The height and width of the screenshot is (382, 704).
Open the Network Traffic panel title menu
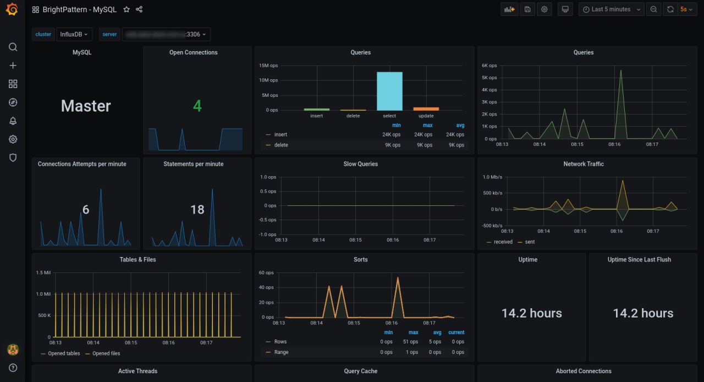(584, 164)
